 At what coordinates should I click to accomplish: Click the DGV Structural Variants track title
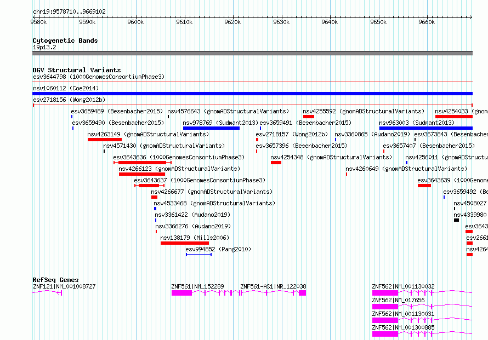coord(77,70)
